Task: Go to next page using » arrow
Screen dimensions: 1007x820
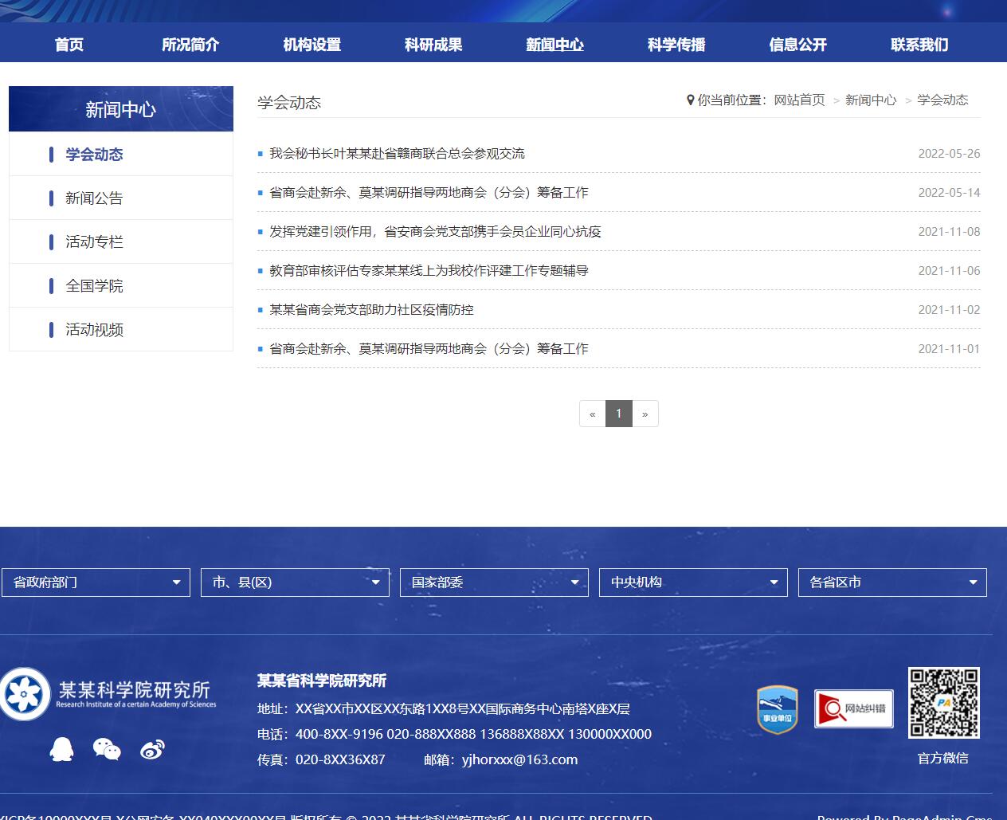Action: (645, 414)
